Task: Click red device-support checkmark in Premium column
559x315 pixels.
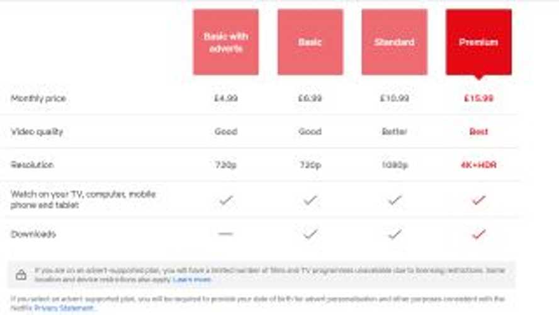Action: tap(478, 200)
